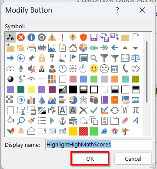Select the eye symbol
The width and height of the screenshot is (157, 169).
click(x=31, y=79)
